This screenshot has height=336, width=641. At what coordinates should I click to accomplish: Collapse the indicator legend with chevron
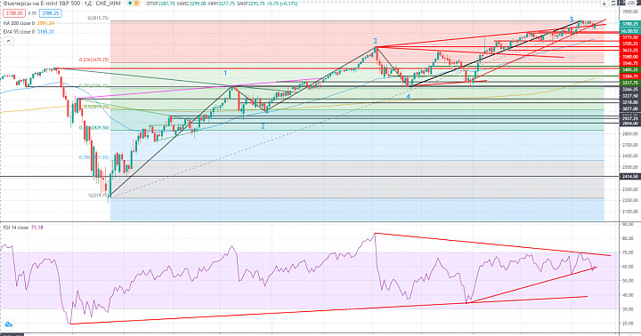[x=8, y=40]
